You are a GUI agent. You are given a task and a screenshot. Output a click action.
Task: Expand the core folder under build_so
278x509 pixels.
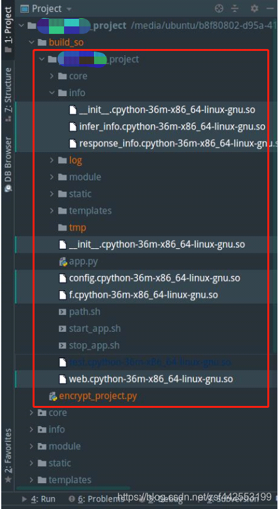pyautogui.click(x=52, y=76)
